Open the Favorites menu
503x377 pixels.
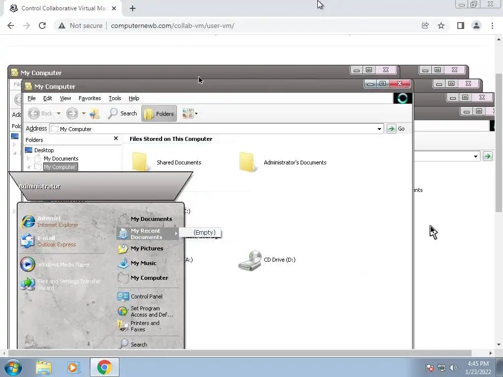(90, 98)
